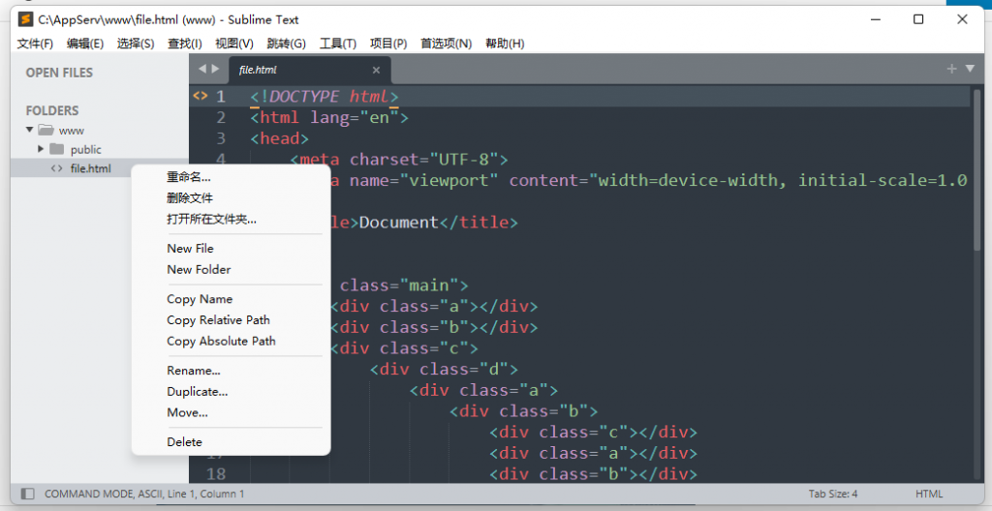Toggle sidebar icon in status bar
This screenshot has width=992, height=511.
27,494
